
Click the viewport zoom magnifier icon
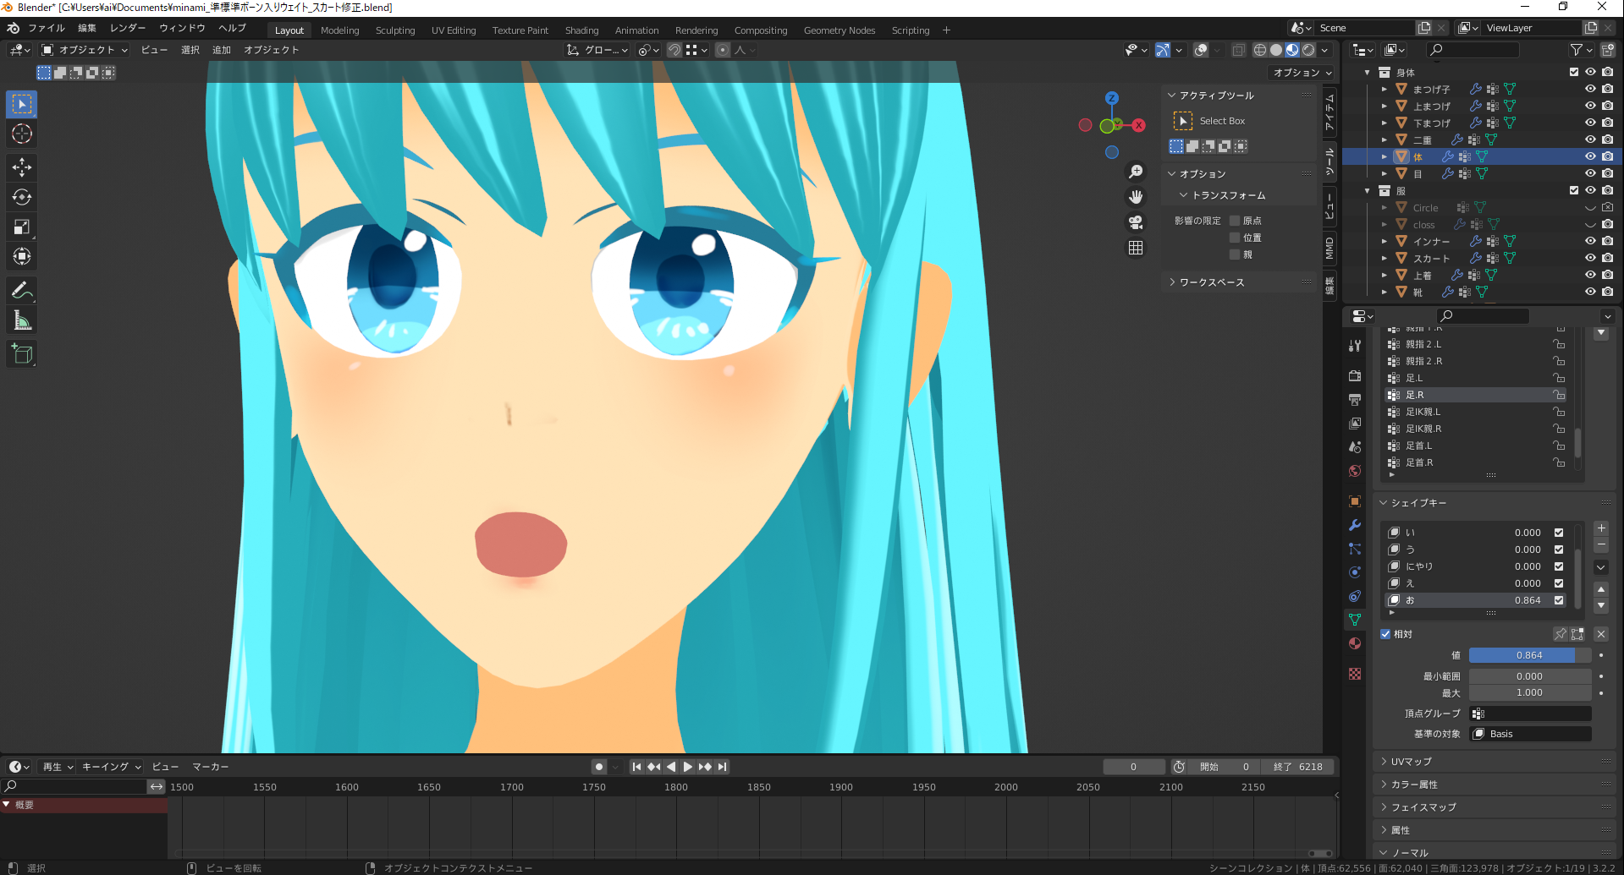[1136, 172]
